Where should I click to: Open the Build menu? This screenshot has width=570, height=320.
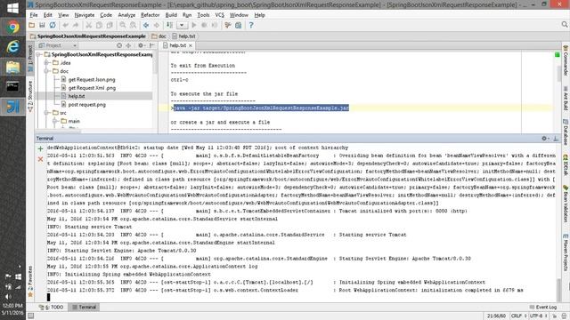[171, 15]
